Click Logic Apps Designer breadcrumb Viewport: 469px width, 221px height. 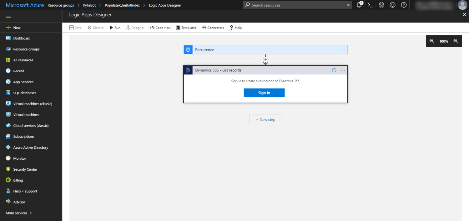pyautogui.click(x=165, y=5)
